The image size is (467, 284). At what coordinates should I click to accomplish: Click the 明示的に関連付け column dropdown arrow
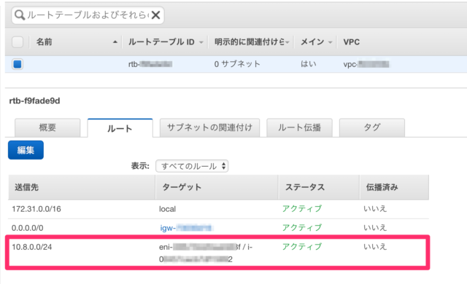(x=287, y=42)
